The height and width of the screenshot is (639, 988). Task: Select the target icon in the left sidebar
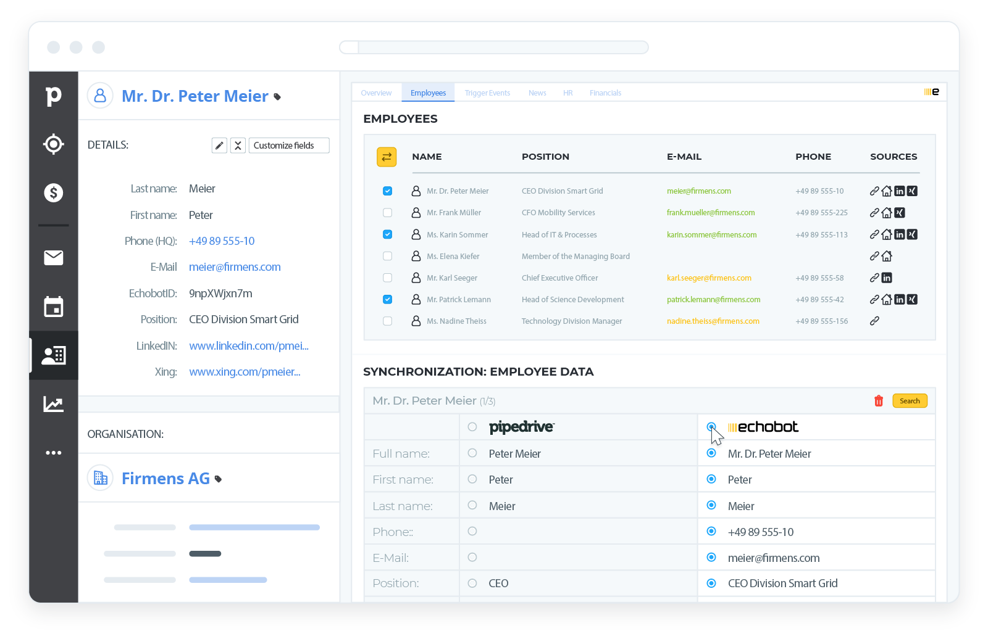[x=54, y=144]
